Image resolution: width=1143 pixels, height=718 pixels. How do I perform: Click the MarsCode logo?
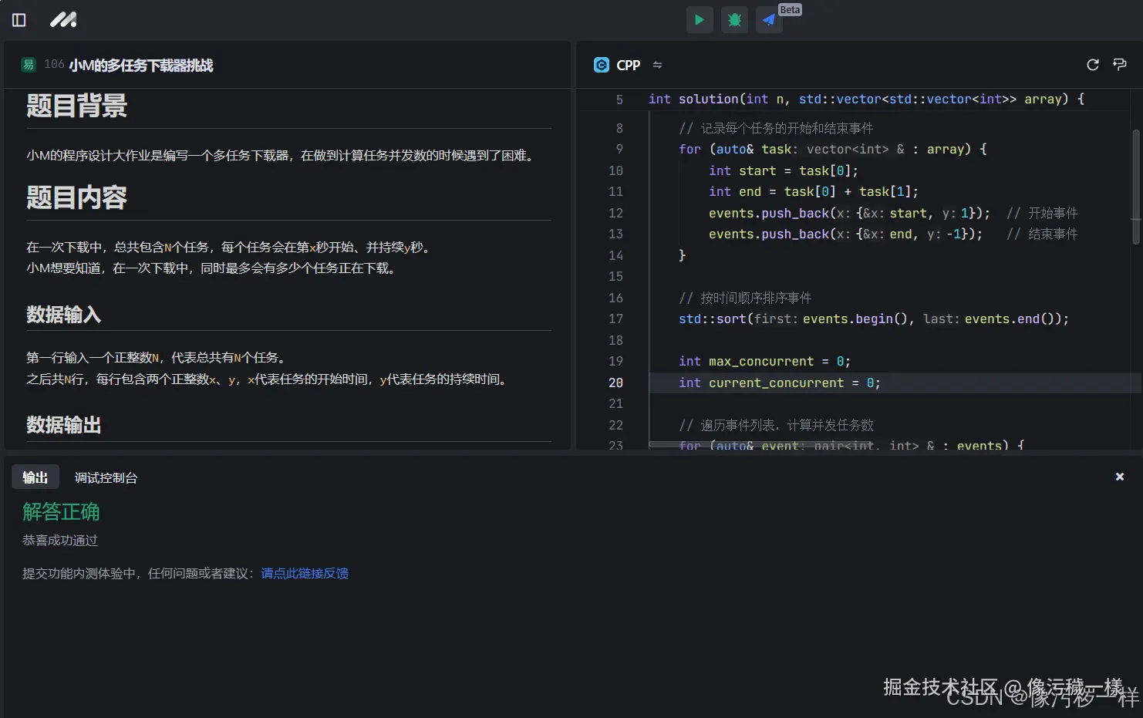63,20
